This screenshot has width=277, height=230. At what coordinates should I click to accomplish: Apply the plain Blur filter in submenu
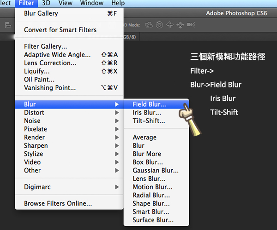(x=157, y=146)
